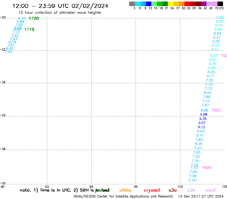The width and height of the screenshot is (227, 199).
Task: Pick the purple swatch in the color scale
Action: [x=204, y=4]
